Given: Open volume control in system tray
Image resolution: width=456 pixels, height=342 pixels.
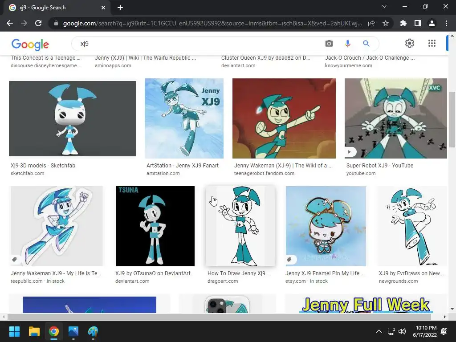Looking at the screenshot, I should (x=402, y=331).
